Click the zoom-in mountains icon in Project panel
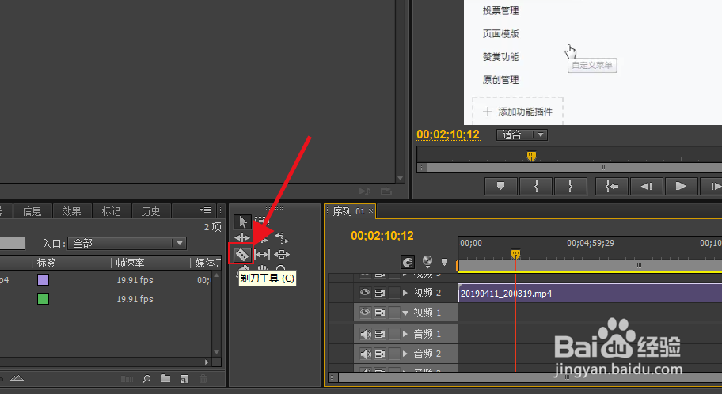Viewport: 722px width, 394px height. click(x=17, y=378)
